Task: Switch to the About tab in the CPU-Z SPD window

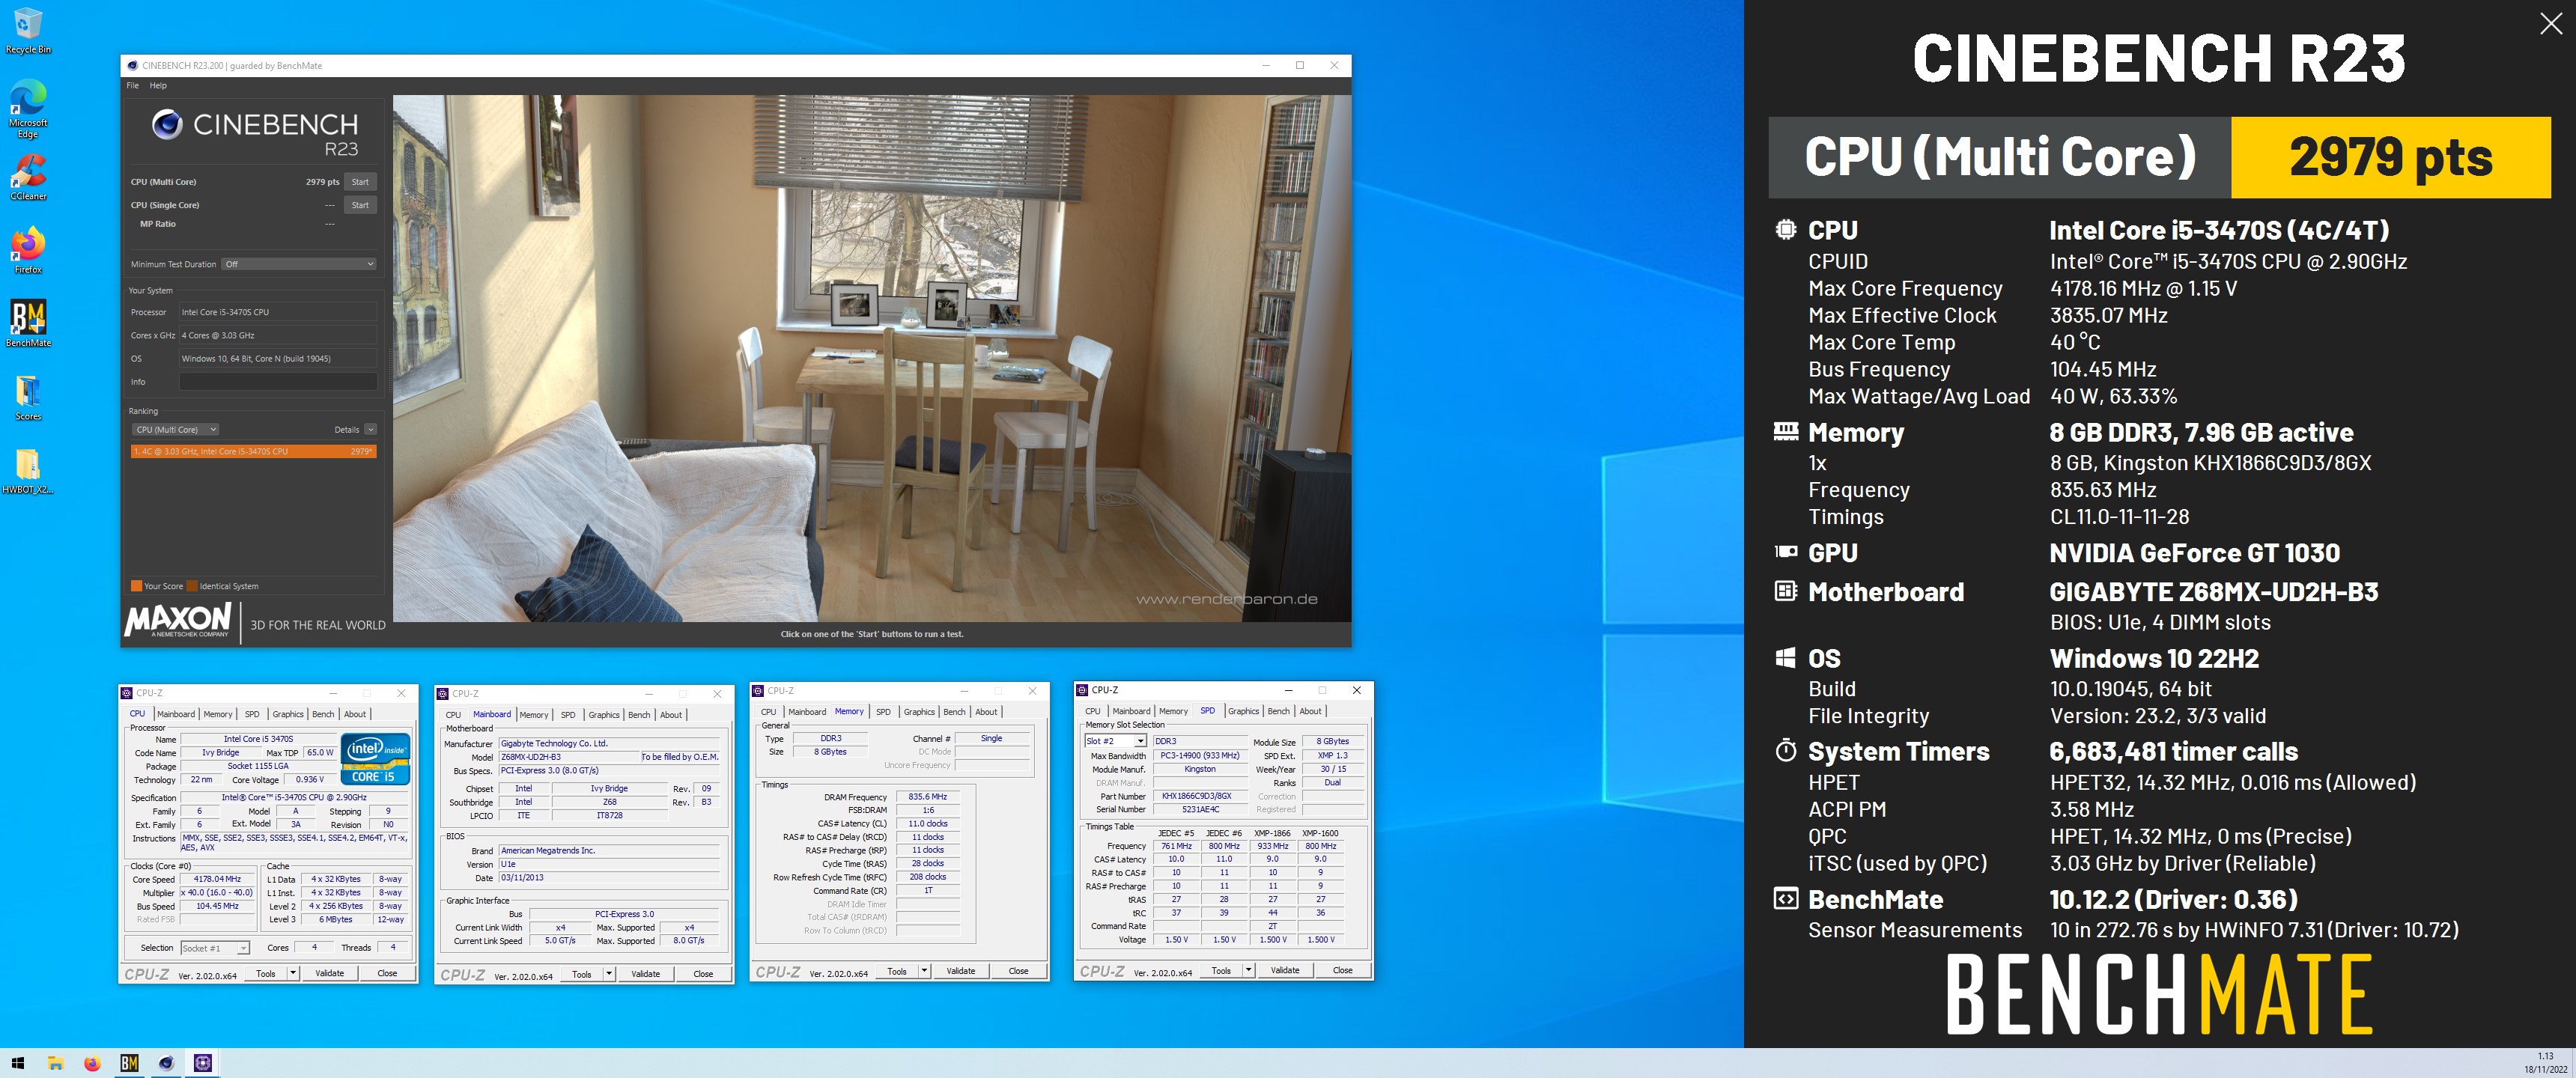Action: 1310,711
